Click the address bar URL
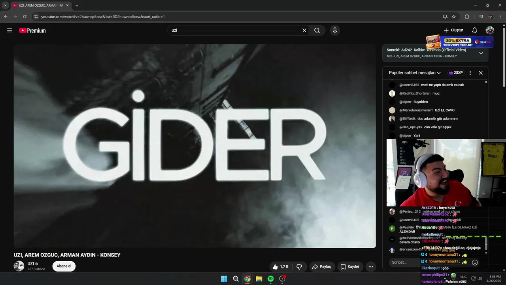506x285 pixels. point(103,17)
